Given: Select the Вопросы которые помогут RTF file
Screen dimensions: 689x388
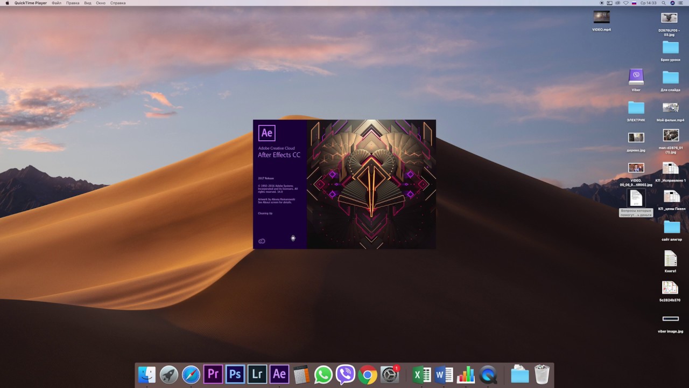Looking at the screenshot, I should [x=636, y=198].
